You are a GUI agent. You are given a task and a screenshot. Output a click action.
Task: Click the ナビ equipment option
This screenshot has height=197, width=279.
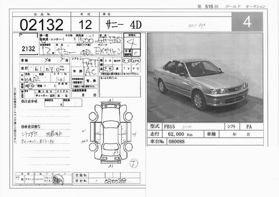(x=136, y=68)
